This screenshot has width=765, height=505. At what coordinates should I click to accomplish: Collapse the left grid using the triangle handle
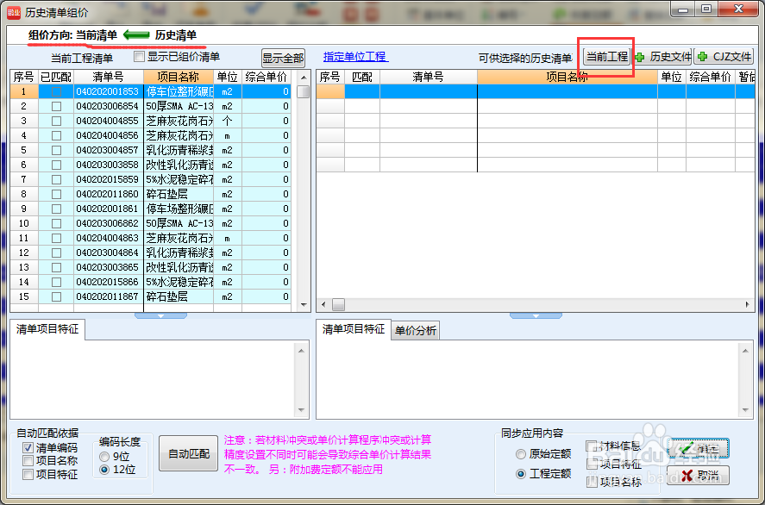click(161, 317)
